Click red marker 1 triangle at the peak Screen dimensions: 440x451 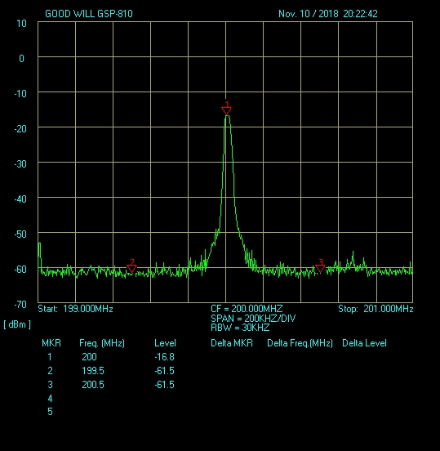pyautogui.click(x=226, y=110)
